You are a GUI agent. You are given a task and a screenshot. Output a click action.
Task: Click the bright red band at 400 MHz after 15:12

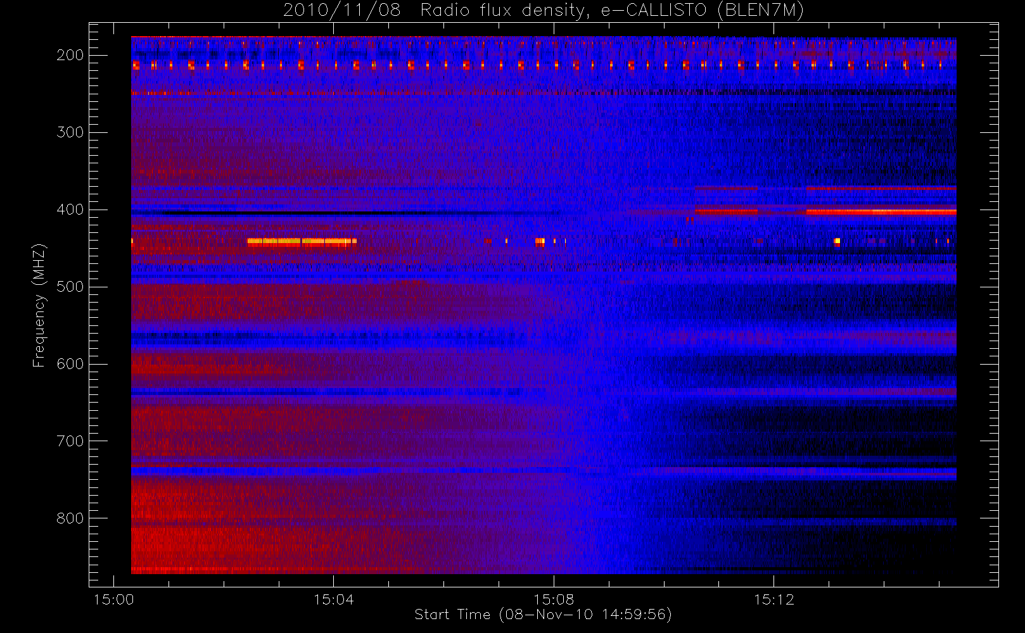[x=881, y=212]
